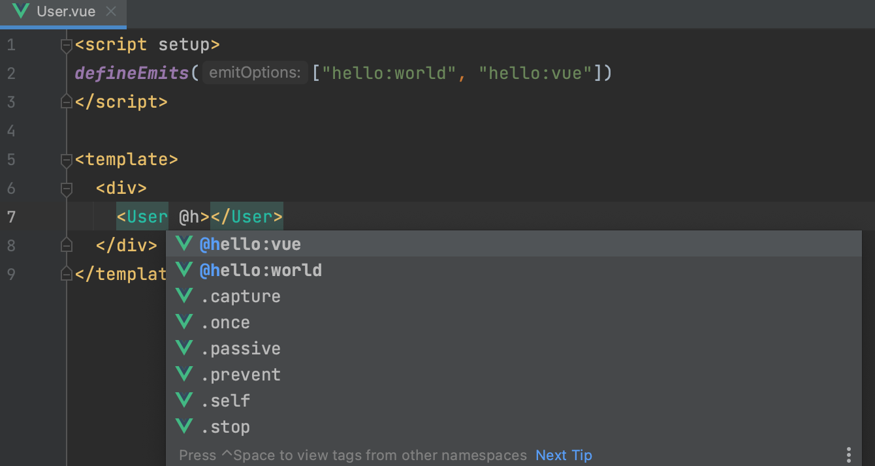The width and height of the screenshot is (875, 466).
Task: Switch to the User.vue tab
Action: point(65,12)
